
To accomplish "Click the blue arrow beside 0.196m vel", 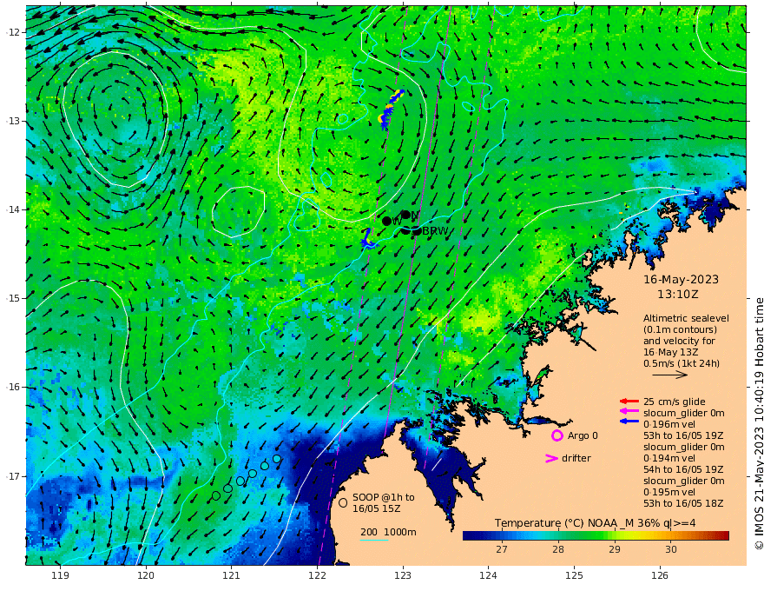I will pyautogui.click(x=629, y=421).
